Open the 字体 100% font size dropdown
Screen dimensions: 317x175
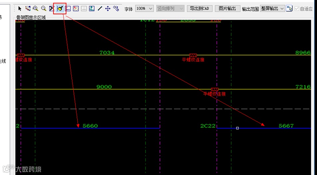tap(145, 9)
